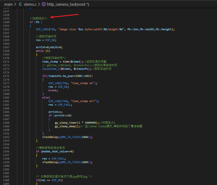Click the tm_year+1900 > 2023 condition
The width and height of the screenshot is (217, 185).
tap(67, 76)
